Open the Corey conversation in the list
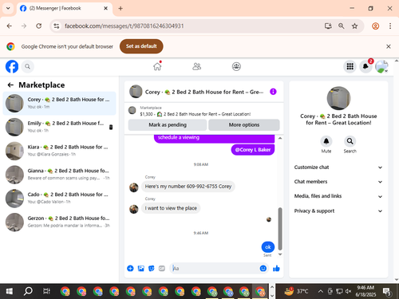Viewport: 399px width, 299px height. 59,103
